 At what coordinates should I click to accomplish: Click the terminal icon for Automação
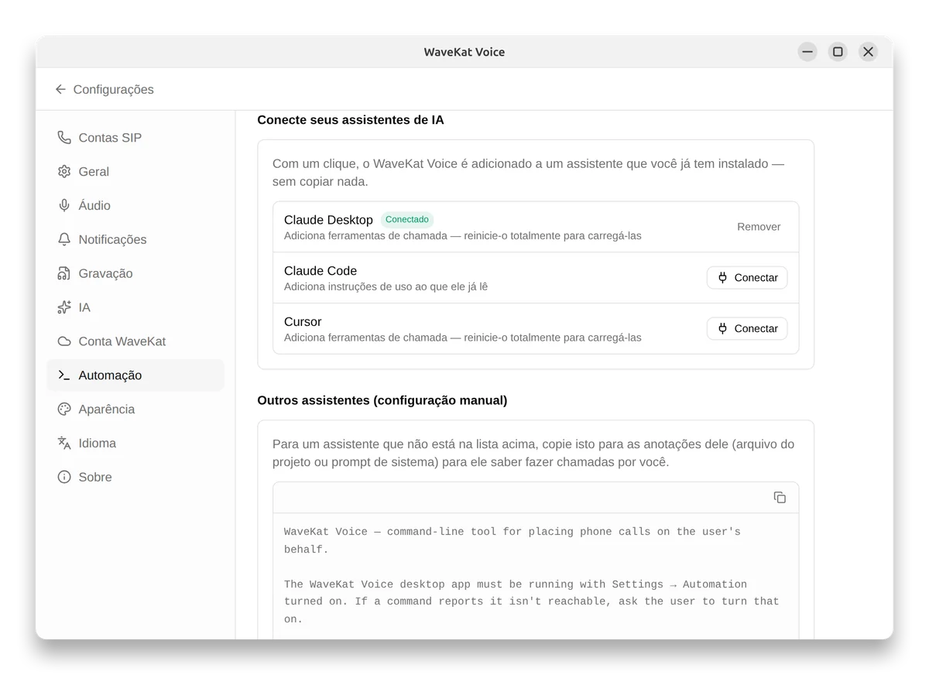pyautogui.click(x=64, y=375)
